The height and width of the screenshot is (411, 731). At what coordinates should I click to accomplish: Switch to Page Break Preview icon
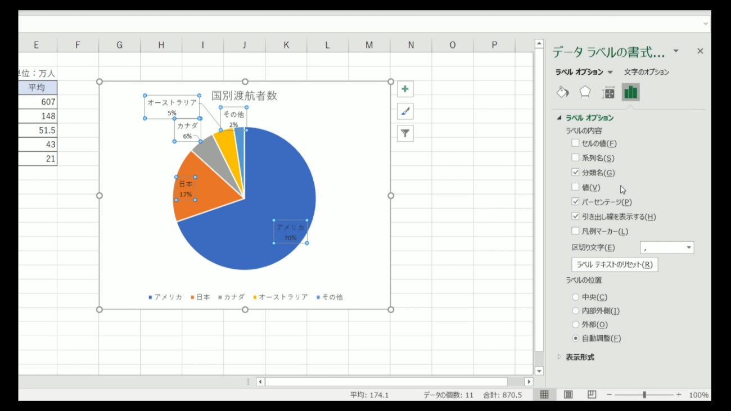592,395
